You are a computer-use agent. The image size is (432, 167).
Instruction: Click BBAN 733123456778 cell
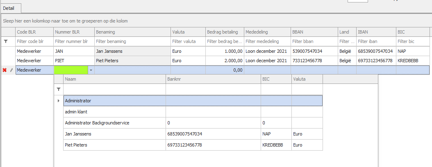[314, 61]
